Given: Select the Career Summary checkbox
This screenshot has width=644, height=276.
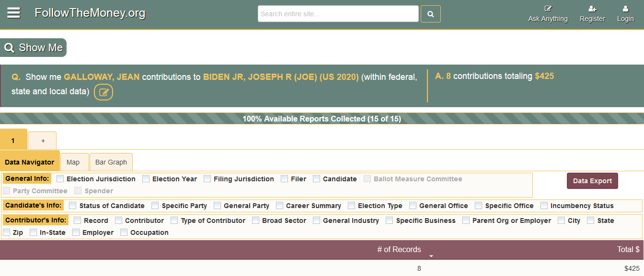Looking at the screenshot, I should point(280,205).
